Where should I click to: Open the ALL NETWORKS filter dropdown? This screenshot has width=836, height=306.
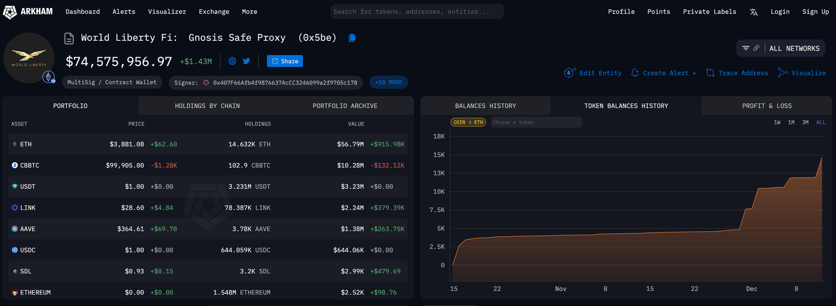781,48
